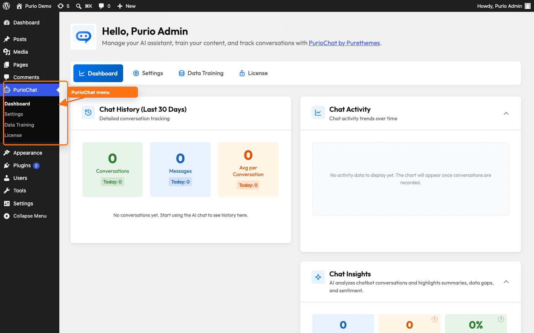Click the Plugins update count badge

(36, 166)
